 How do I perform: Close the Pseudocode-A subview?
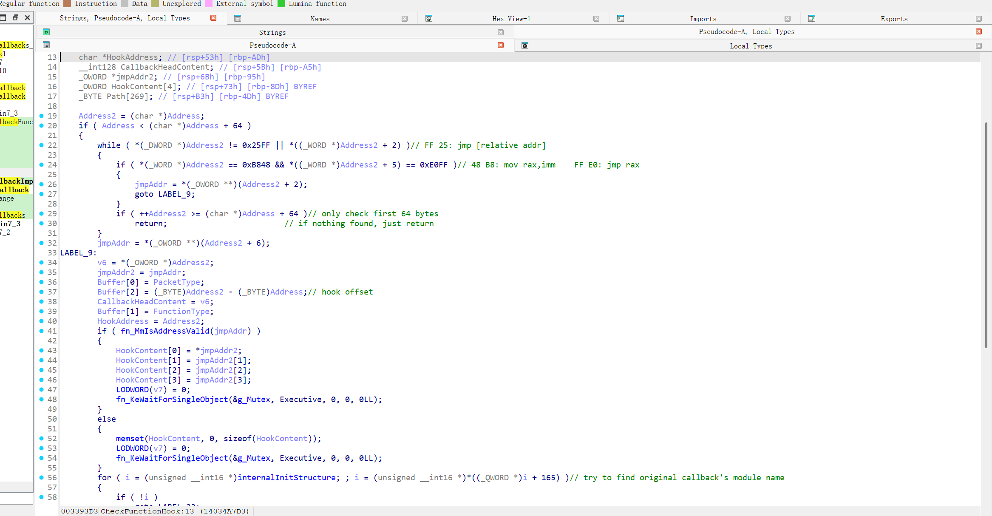coord(501,45)
